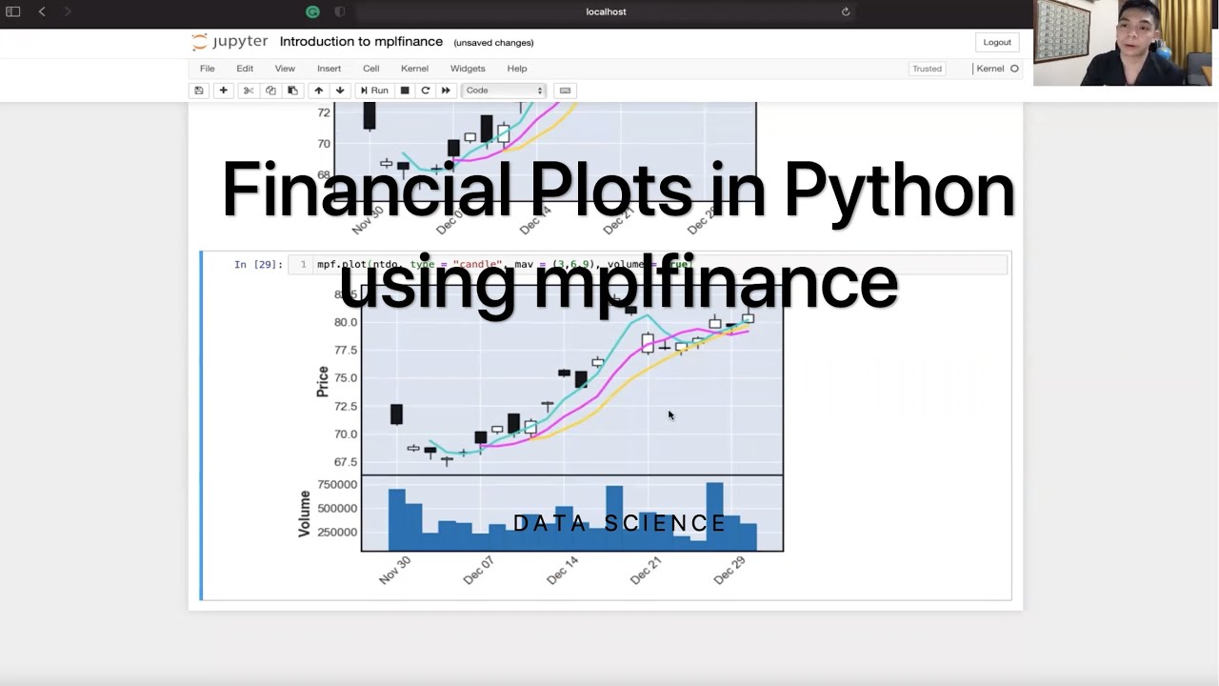Image resolution: width=1219 pixels, height=686 pixels.
Task: Click inside the mpf.plot code cell
Action: (x=647, y=265)
